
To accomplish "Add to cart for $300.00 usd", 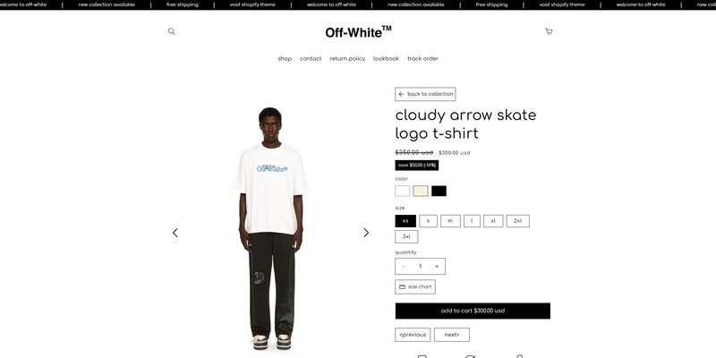I will pyautogui.click(x=473, y=311).
